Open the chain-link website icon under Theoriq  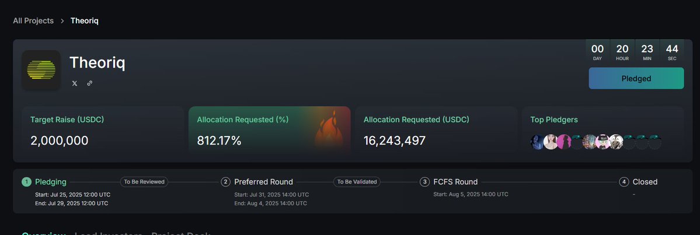(90, 83)
